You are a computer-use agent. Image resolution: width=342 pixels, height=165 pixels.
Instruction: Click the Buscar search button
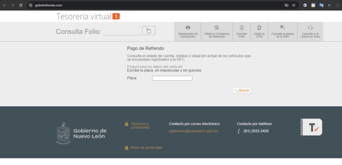pyautogui.click(x=242, y=90)
